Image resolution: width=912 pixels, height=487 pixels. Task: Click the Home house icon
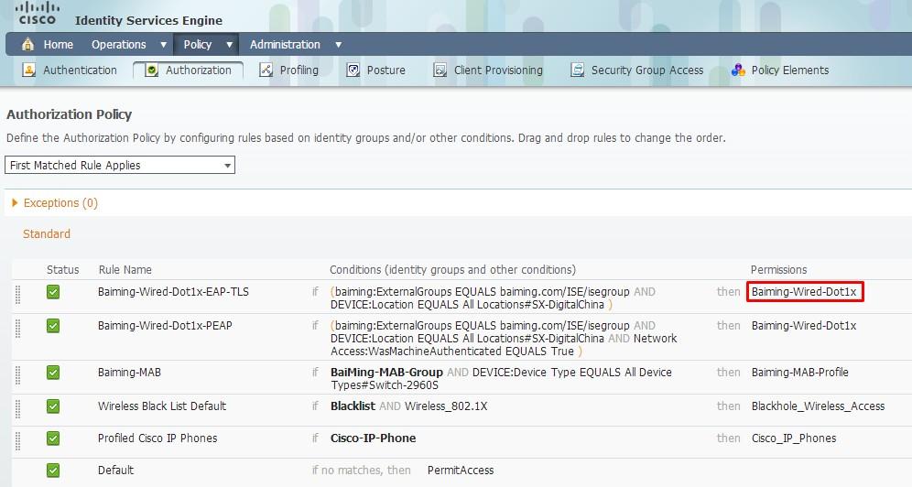click(x=27, y=44)
